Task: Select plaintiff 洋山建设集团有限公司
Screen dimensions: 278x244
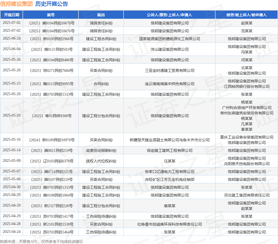Action: point(169,49)
